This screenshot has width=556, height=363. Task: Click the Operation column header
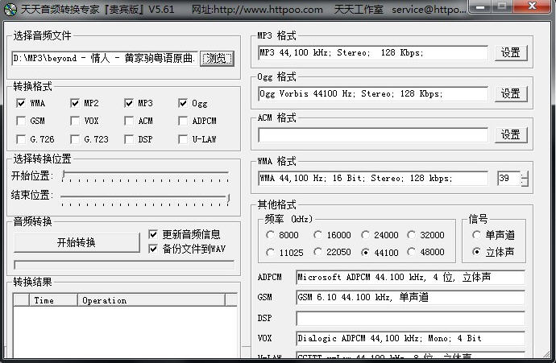[105, 300]
